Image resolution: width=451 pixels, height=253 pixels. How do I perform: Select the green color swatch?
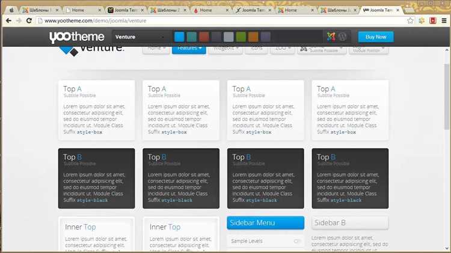tap(241, 37)
